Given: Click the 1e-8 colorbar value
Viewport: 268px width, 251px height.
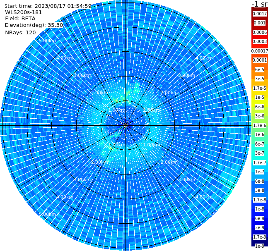Looking at the screenshot, I should click(x=260, y=209).
